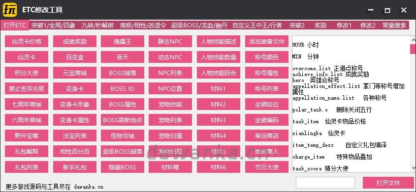
Task: Switch to the 自定义王中王/行者 tab
Action: point(257,26)
